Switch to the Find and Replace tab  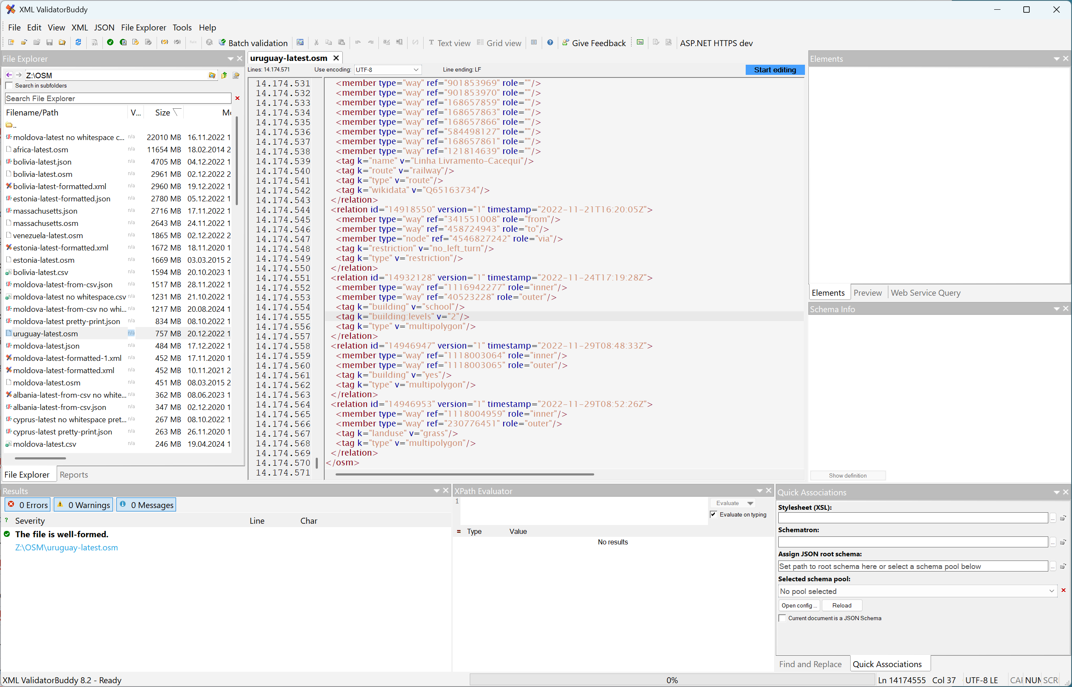[810, 664]
